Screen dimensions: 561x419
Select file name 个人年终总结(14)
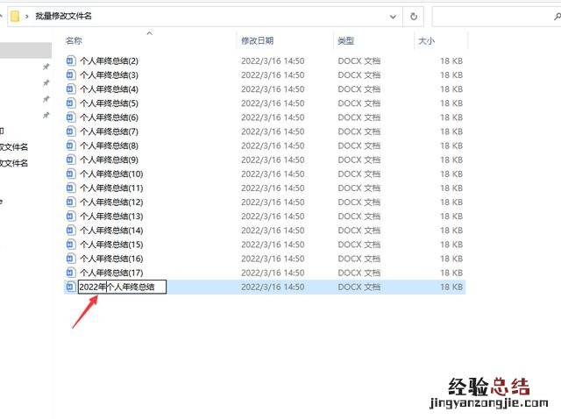pyautogui.click(x=111, y=231)
